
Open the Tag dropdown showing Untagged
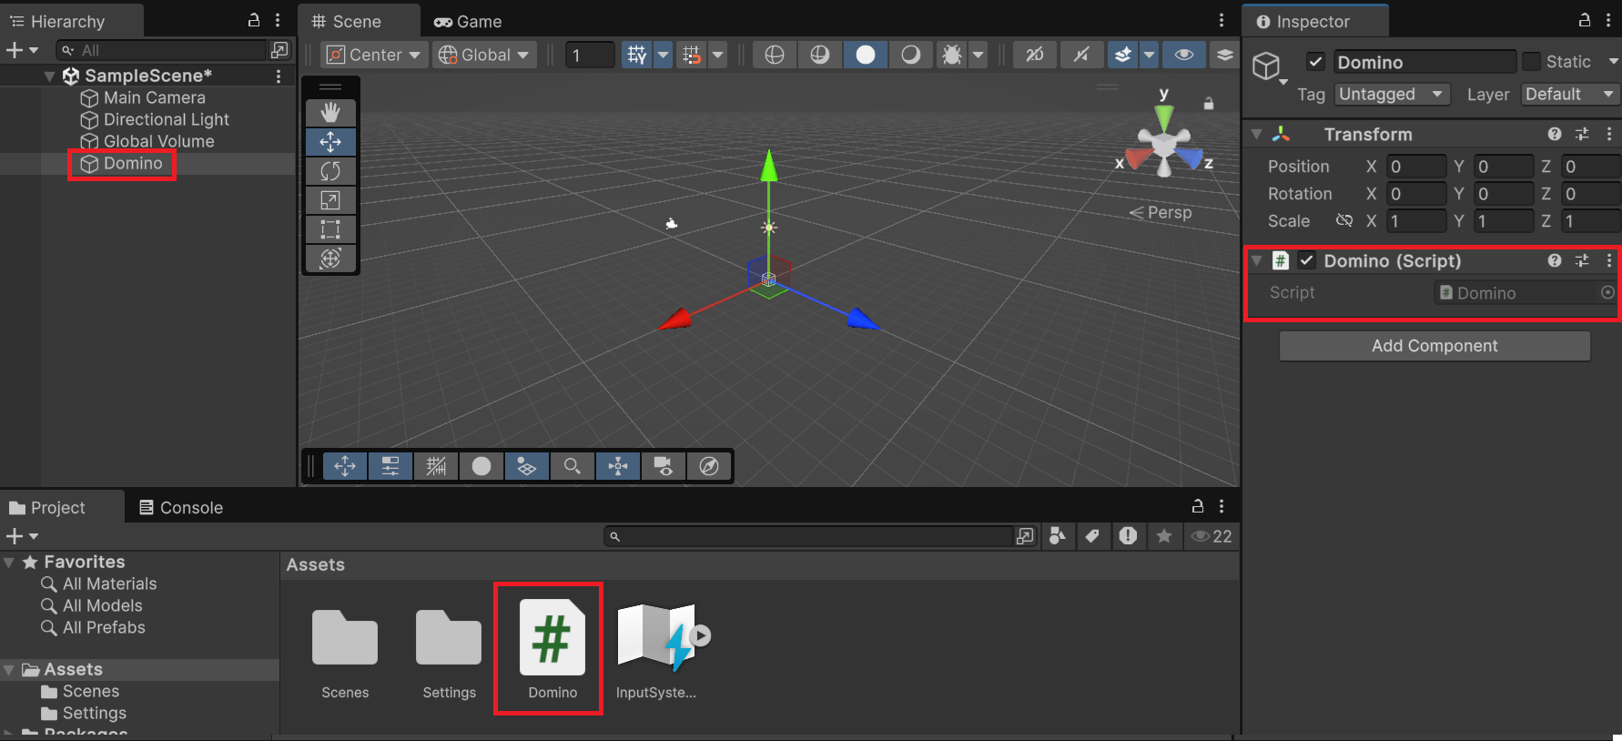pos(1392,95)
